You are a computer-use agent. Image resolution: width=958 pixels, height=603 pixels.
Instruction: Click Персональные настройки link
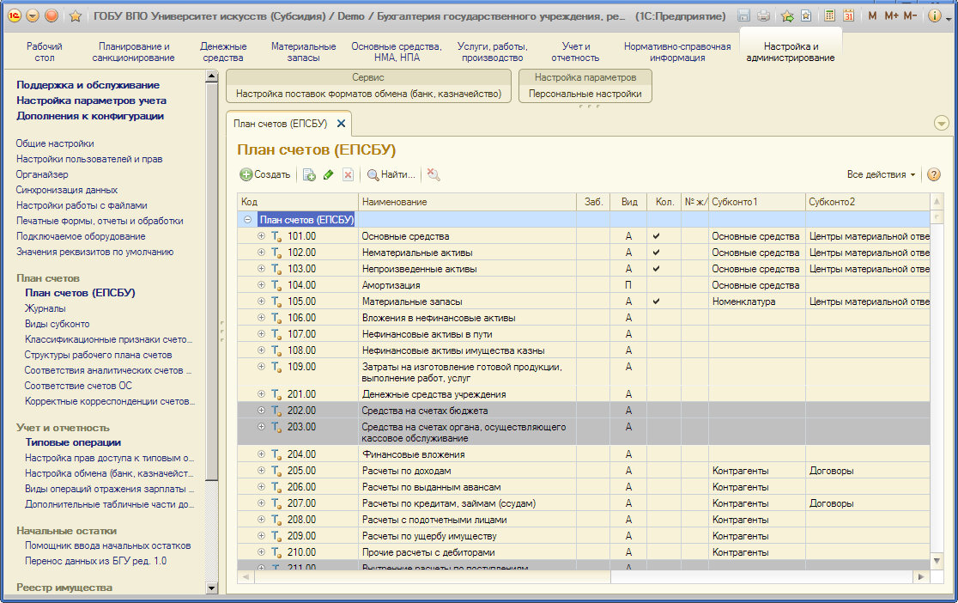(x=585, y=94)
